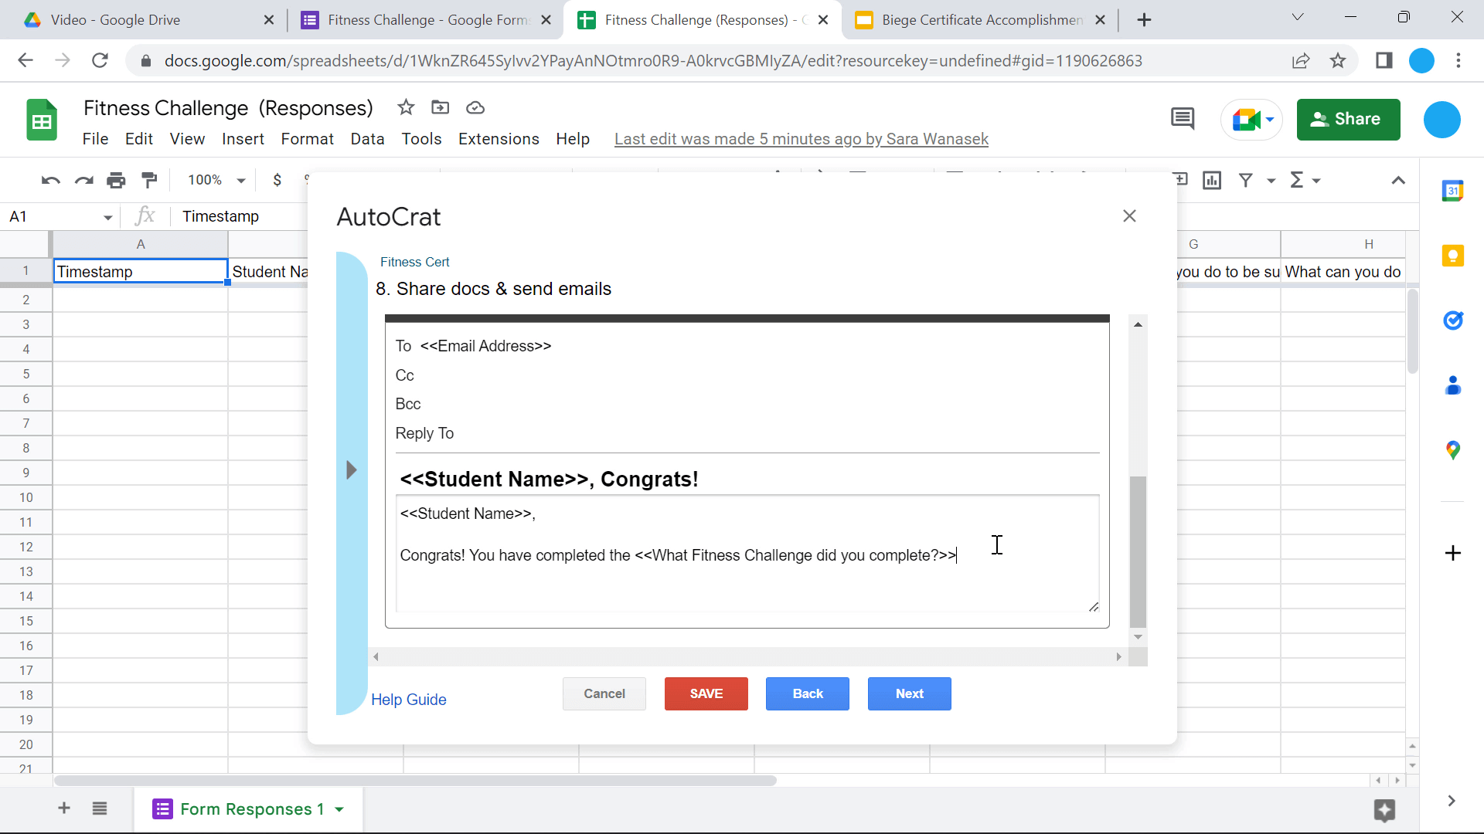The height and width of the screenshot is (834, 1484).
Task: Click the Help Guide link in AutoCrat
Action: click(409, 700)
